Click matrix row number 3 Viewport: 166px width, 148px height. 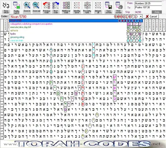pos(2,45)
